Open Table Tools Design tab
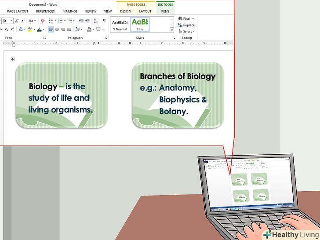 [x=126, y=11]
